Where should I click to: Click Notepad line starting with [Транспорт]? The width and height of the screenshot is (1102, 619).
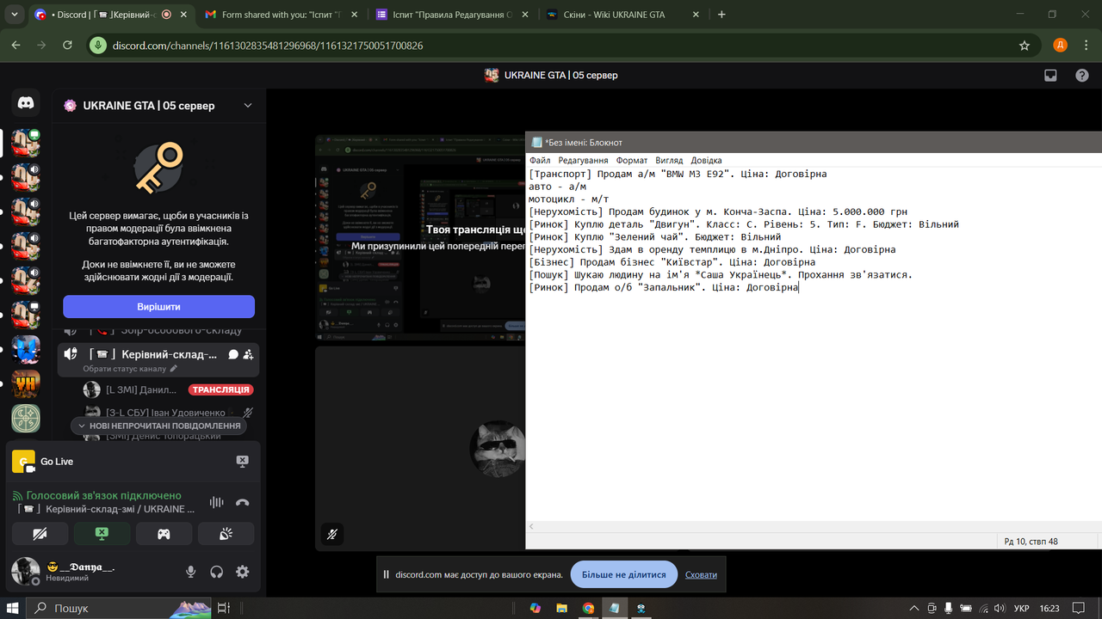[x=678, y=174]
